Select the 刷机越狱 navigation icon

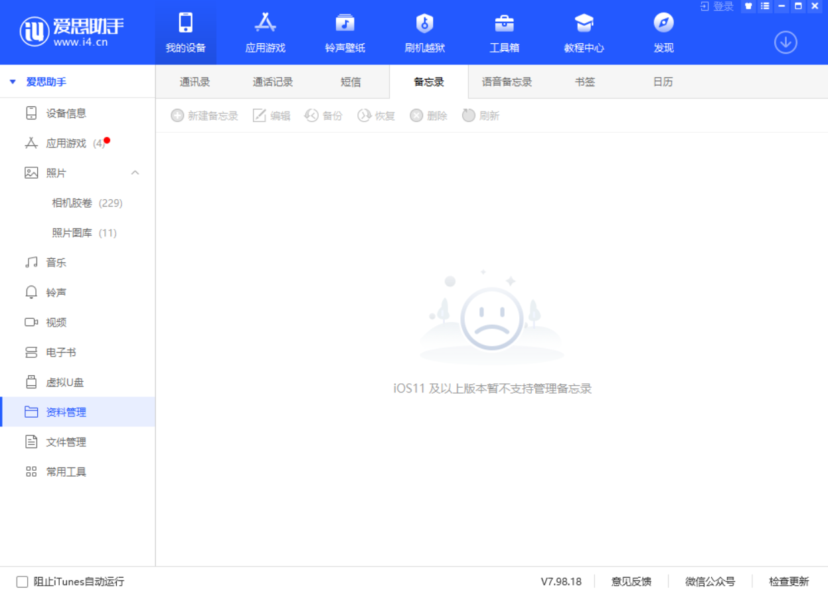click(x=424, y=32)
